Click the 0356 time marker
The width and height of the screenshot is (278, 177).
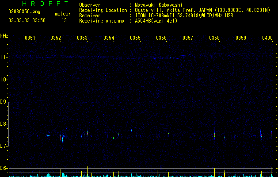pyautogui.click(x=161, y=38)
